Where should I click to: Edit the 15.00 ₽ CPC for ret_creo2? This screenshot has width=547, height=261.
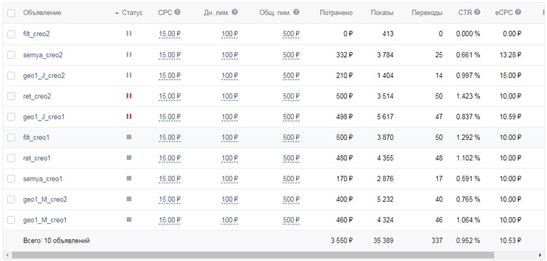(x=169, y=97)
